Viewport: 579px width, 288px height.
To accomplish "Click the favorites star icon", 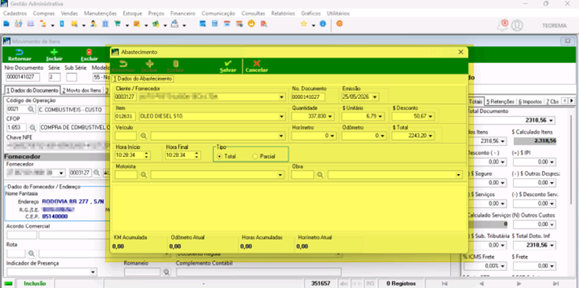I will 304,24.
